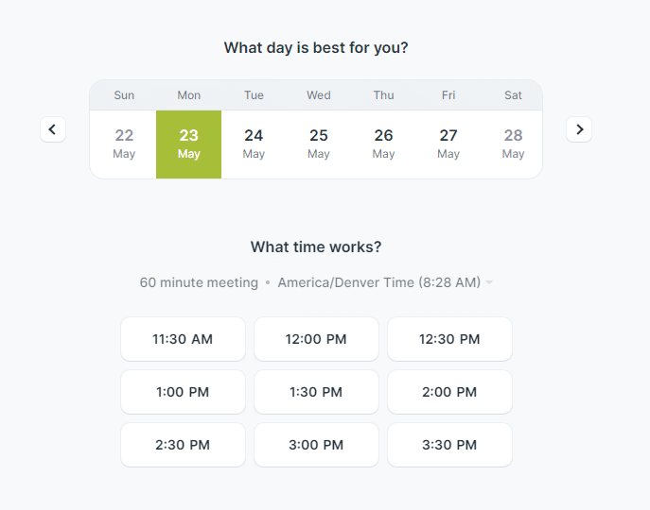Select the 2:00 PM slot
The width and height of the screenshot is (650, 510).
[x=449, y=392]
